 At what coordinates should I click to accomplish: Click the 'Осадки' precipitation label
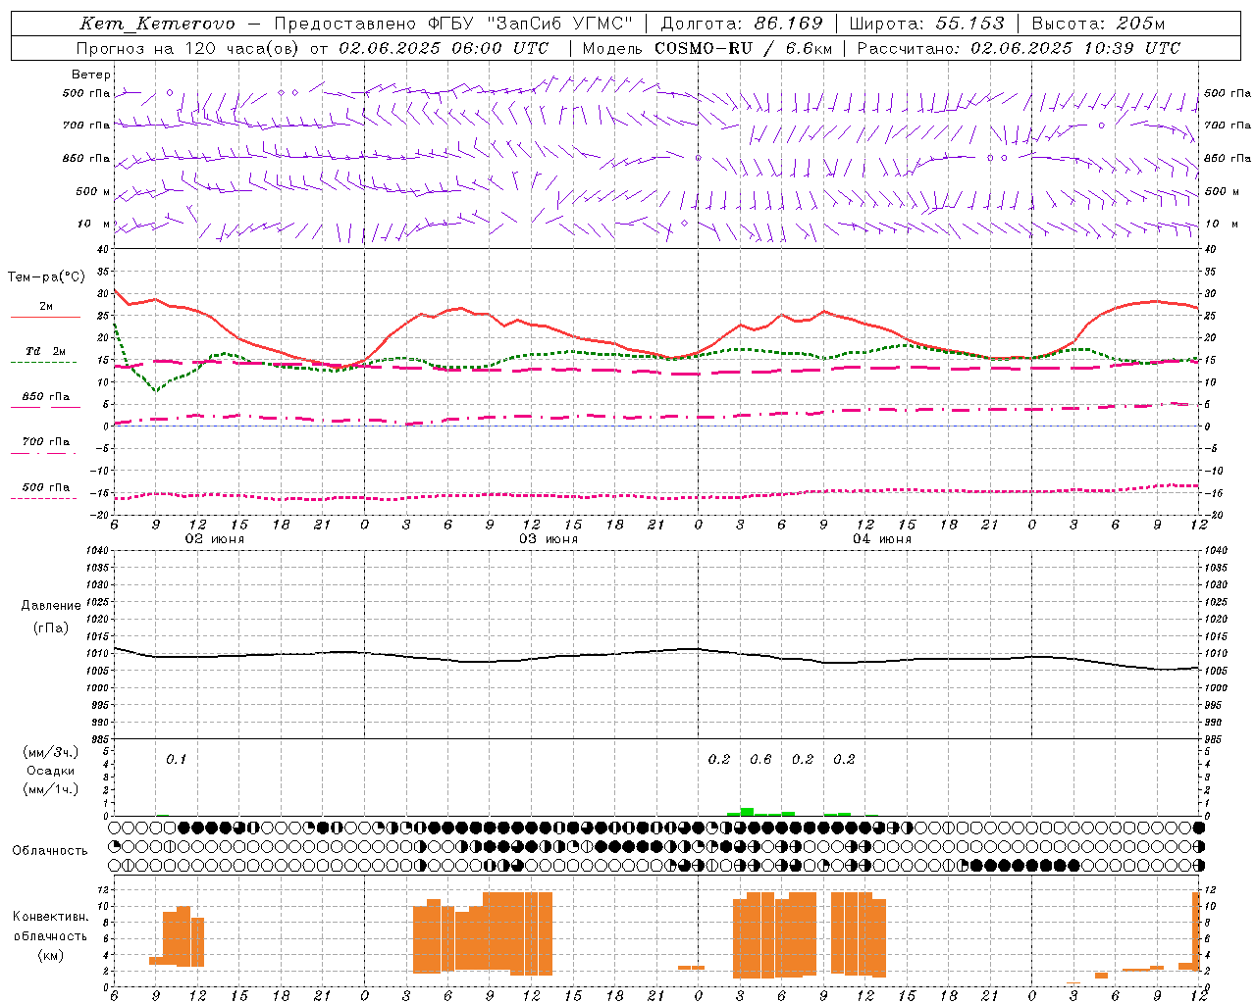51,771
